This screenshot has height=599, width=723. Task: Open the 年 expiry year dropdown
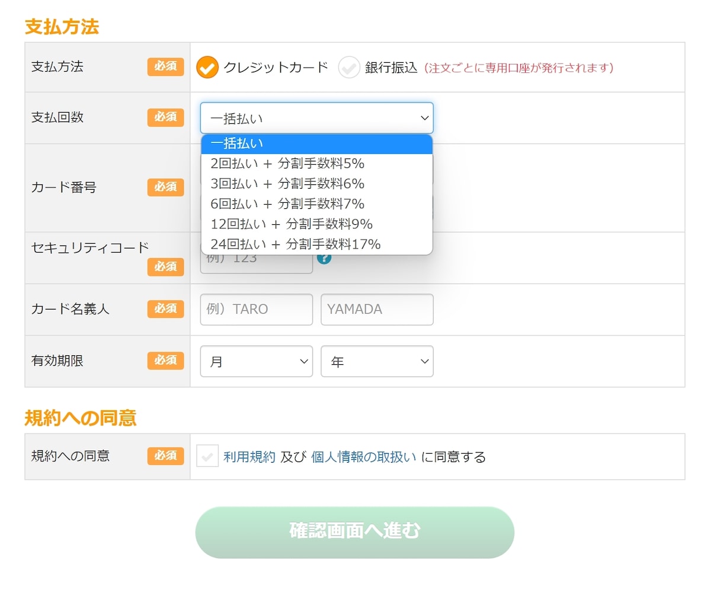click(x=378, y=361)
